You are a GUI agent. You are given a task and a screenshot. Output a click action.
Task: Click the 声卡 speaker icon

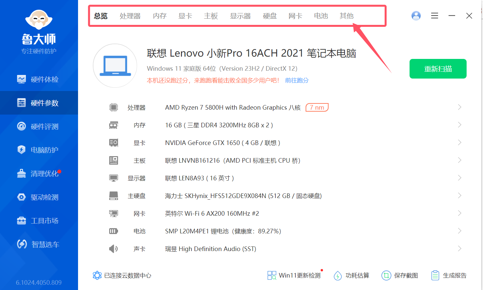tap(113, 249)
